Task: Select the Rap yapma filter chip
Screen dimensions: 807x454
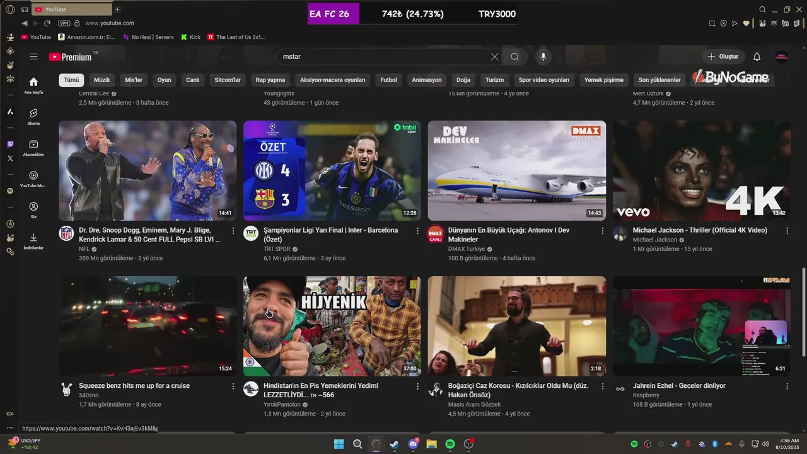Action: [270, 80]
